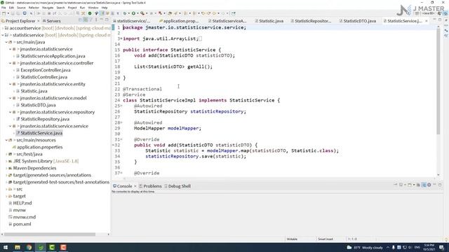Open File Explorer from the taskbar
449x252 pixels.
tap(17, 247)
